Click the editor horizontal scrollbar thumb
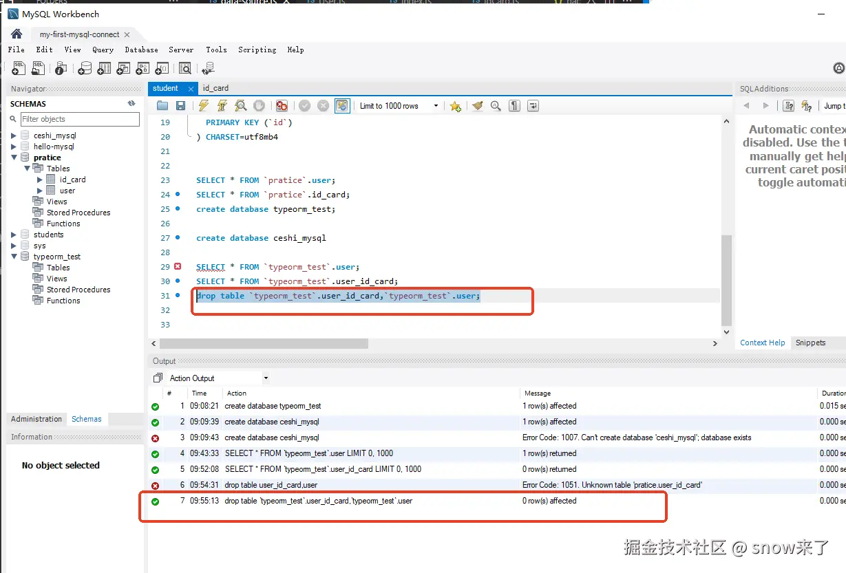This screenshot has height=573, width=846. click(264, 343)
